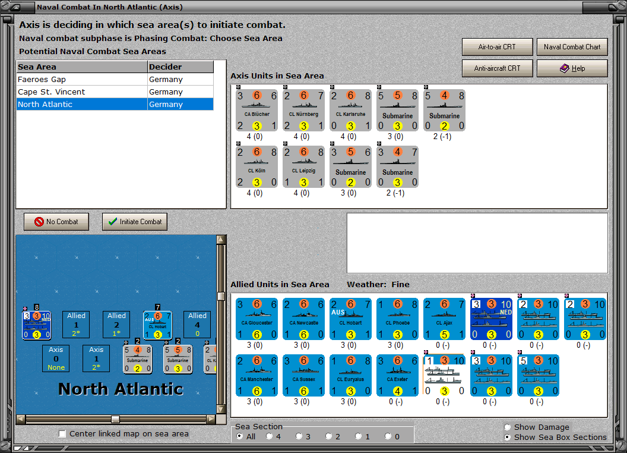Click the map horizontal scrollbar thumb

115,419
